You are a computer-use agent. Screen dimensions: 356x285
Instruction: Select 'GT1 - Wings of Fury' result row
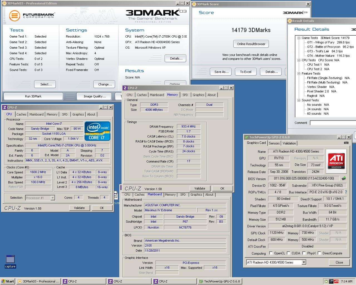pos(328,42)
